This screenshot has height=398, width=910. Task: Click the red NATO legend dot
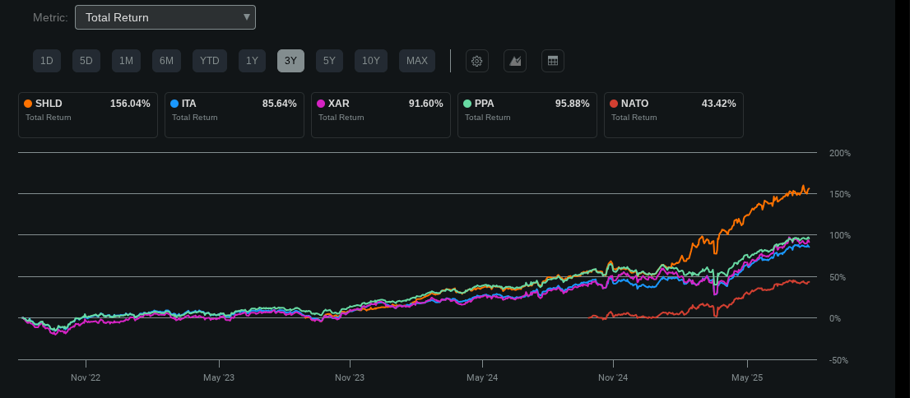[x=614, y=104]
